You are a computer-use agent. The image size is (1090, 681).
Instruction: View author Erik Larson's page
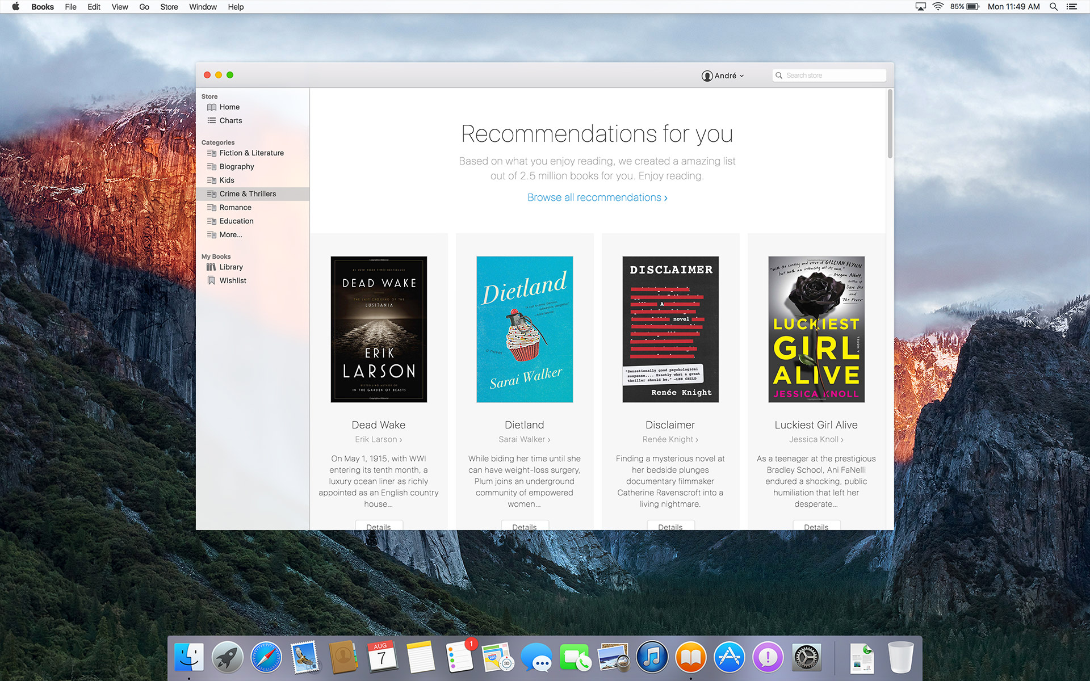click(379, 439)
